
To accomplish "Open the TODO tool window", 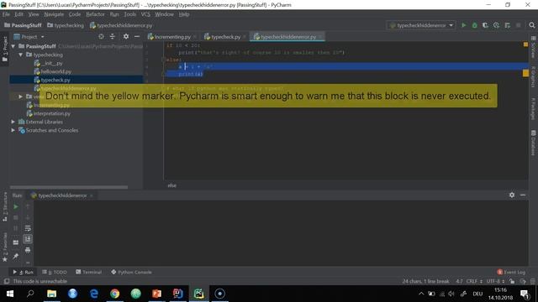I will point(55,272).
